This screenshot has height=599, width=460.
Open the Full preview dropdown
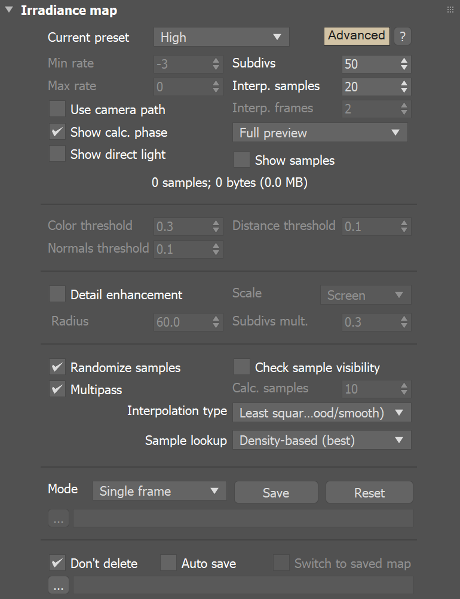tap(320, 132)
